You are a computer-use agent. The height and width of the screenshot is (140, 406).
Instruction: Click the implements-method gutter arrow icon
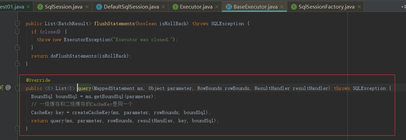2,88
